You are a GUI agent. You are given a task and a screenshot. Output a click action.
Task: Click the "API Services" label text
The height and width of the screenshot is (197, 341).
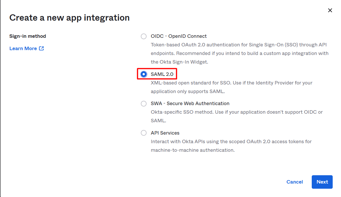pyautogui.click(x=165, y=133)
